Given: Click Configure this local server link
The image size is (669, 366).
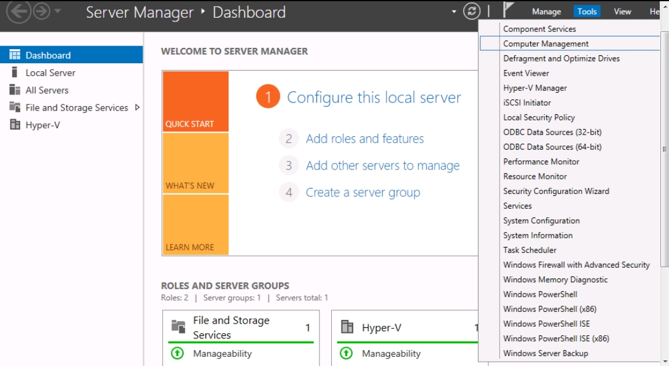Looking at the screenshot, I should [x=374, y=97].
